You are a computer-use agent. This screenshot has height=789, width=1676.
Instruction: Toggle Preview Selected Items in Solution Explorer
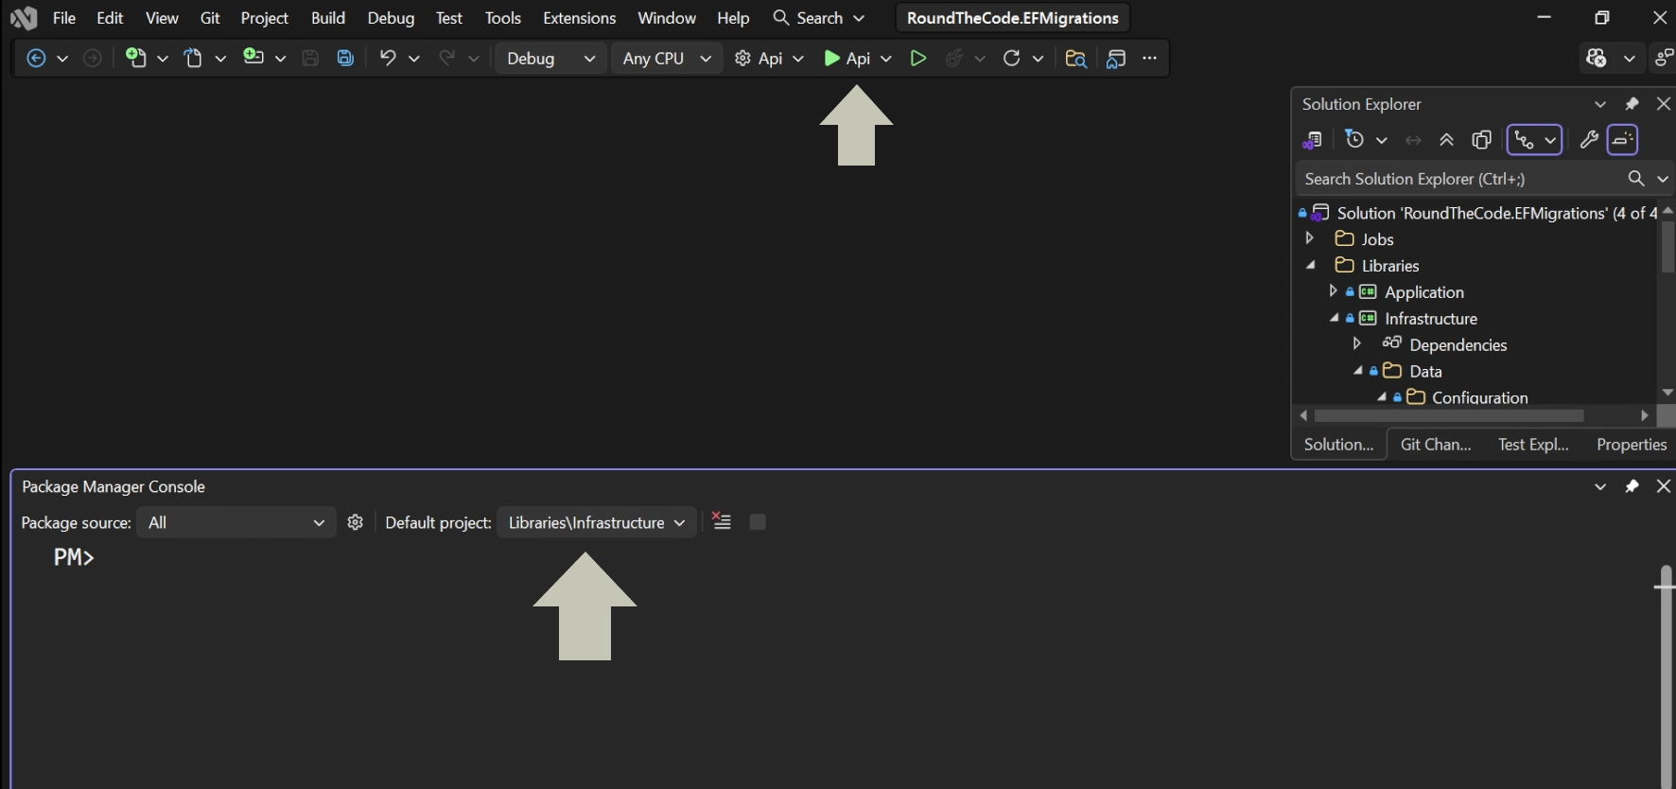[1623, 140]
